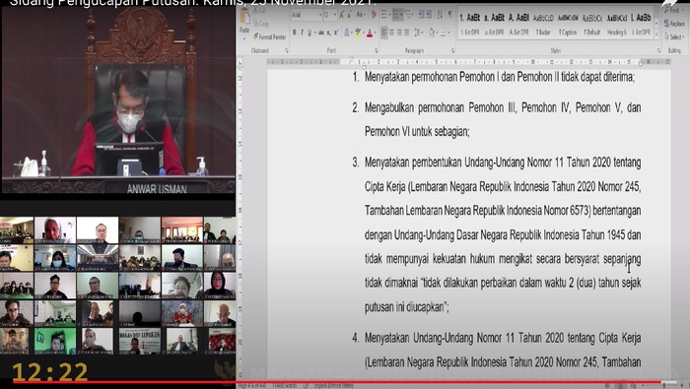Toggle Subscript formatting
The image size is (690, 389).
click(328, 32)
